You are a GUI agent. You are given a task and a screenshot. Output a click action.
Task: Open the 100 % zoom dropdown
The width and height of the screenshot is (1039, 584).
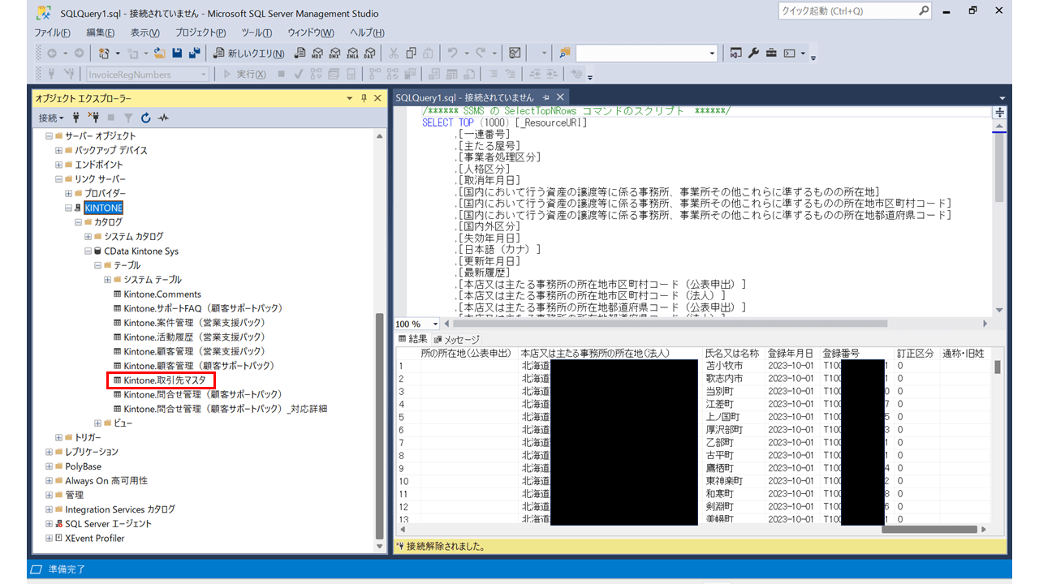click(x=433, y=324)
